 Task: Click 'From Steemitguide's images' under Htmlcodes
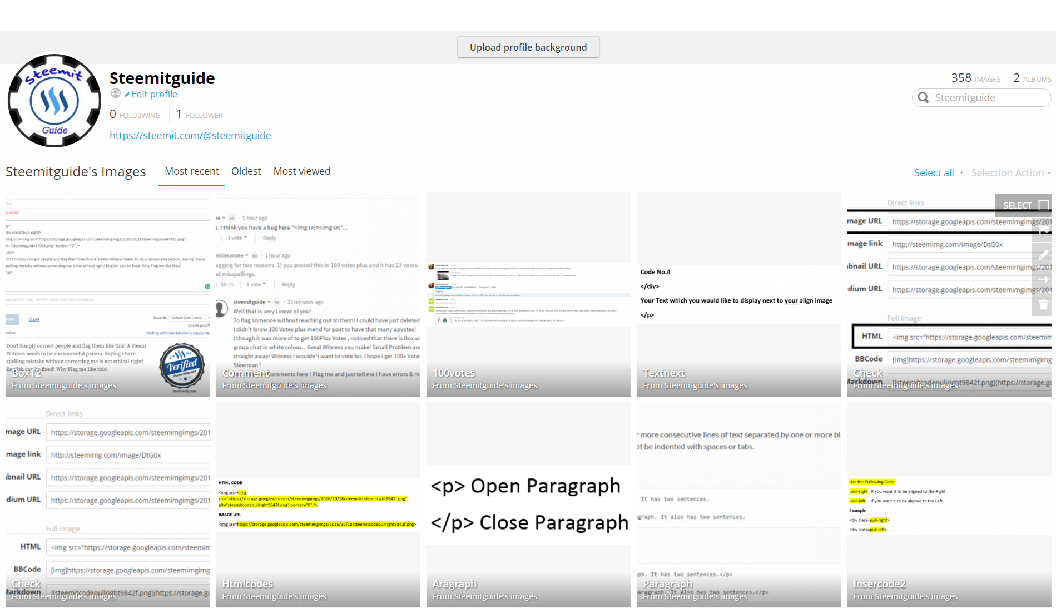(x=274, y=596)
